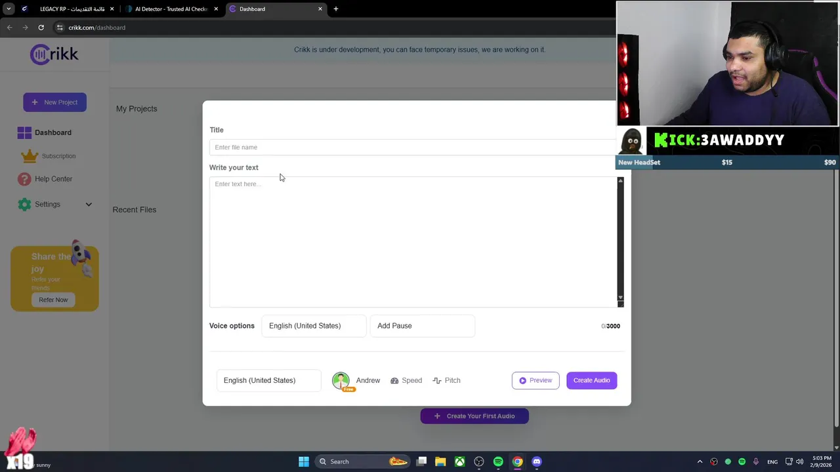Click the ENG language indicator
840x472 pixels.
(x=772, y=462)
